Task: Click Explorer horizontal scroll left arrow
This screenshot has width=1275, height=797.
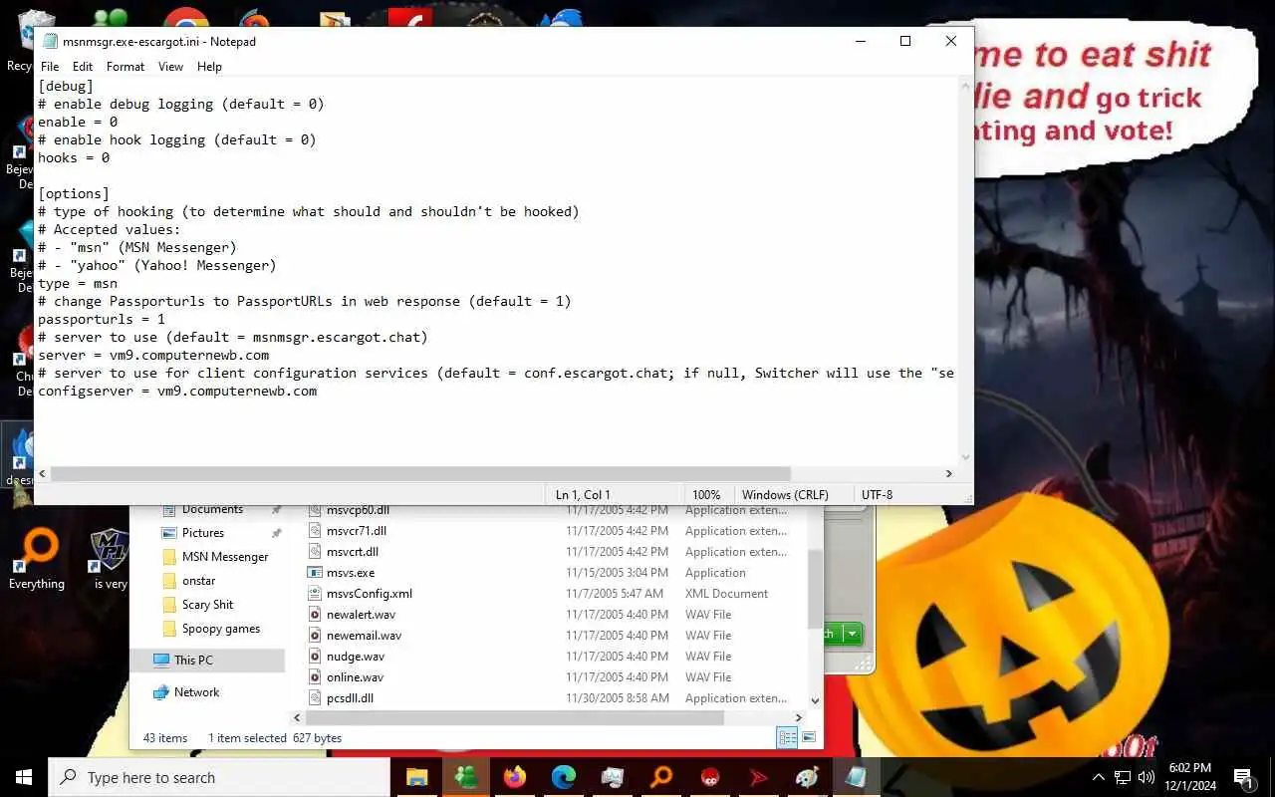Action: [x=297, y=717]
